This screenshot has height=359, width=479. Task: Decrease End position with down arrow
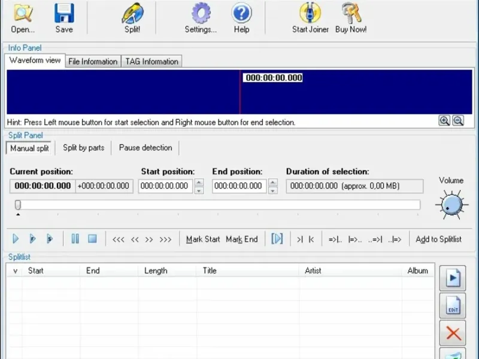point(273,190)
